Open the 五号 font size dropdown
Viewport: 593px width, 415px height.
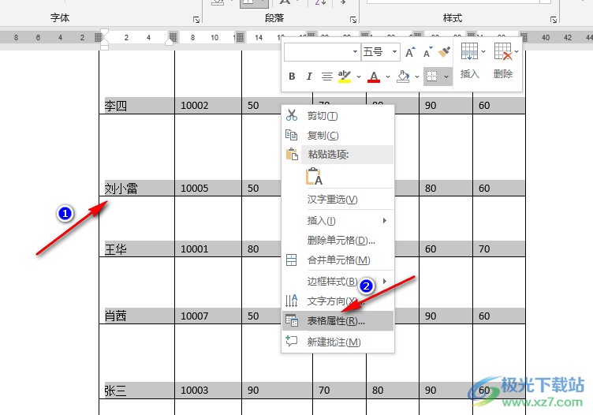click(x=394, y=52)
